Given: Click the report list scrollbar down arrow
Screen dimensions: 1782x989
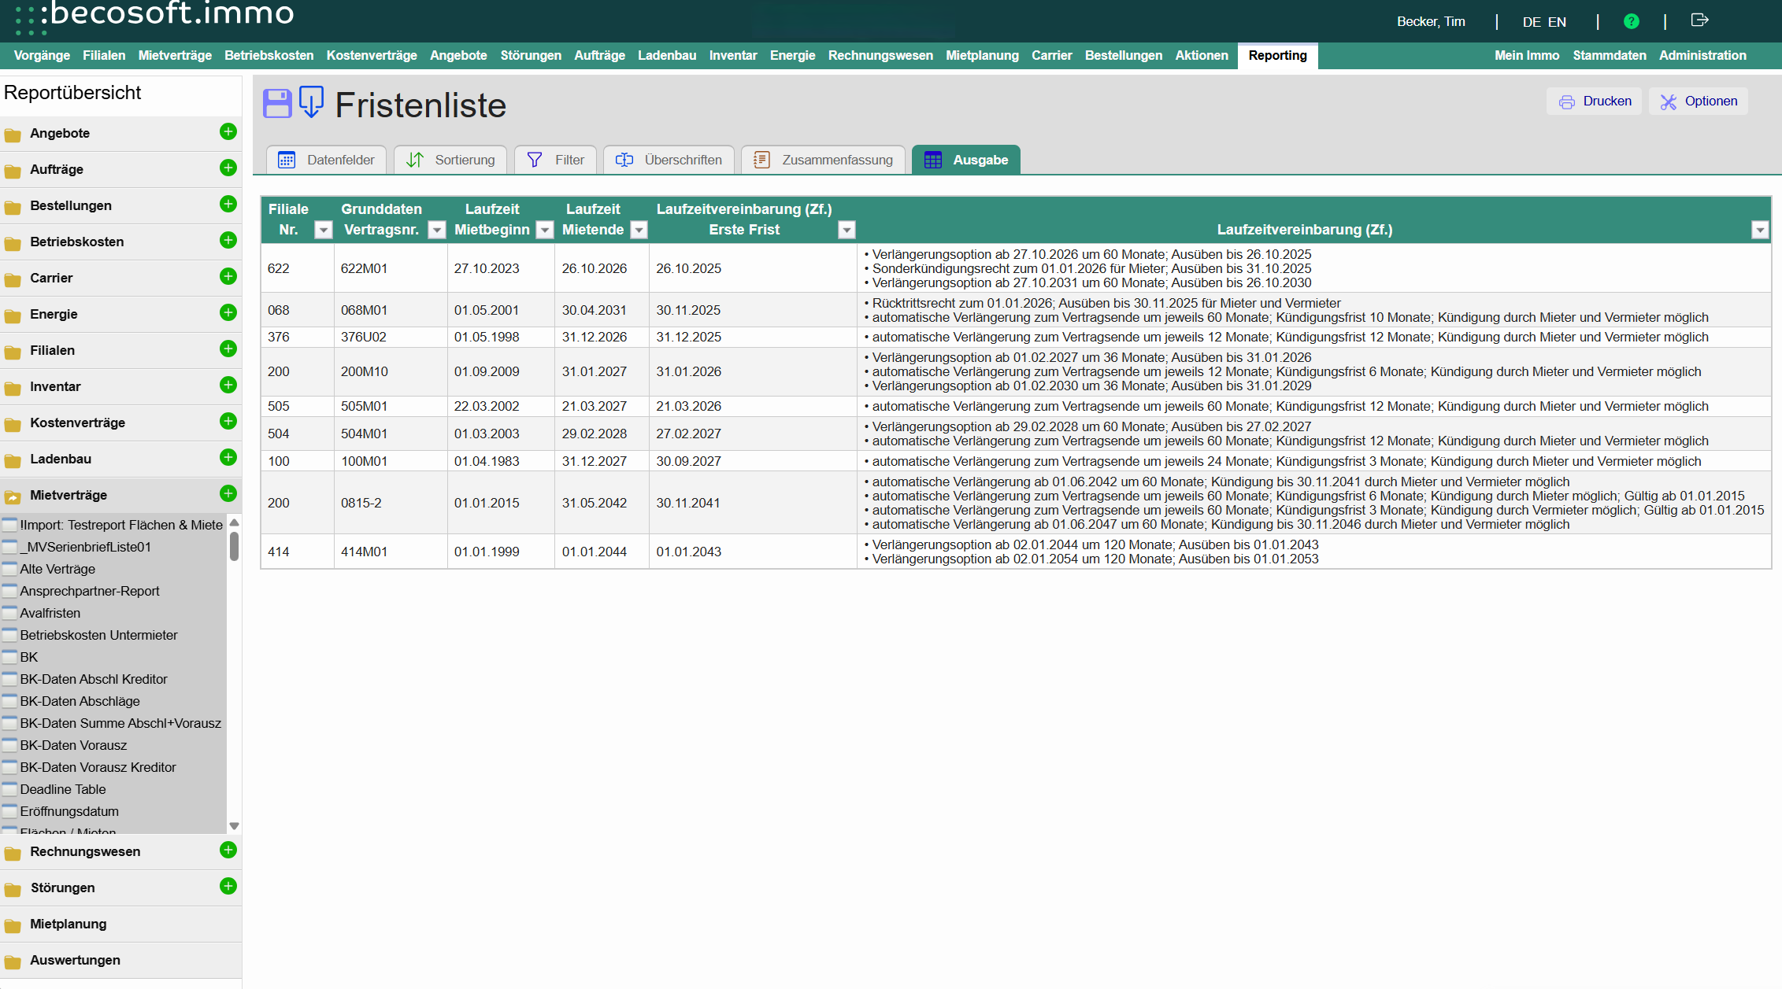Looking at the screenshot, I should pos(234,826).
